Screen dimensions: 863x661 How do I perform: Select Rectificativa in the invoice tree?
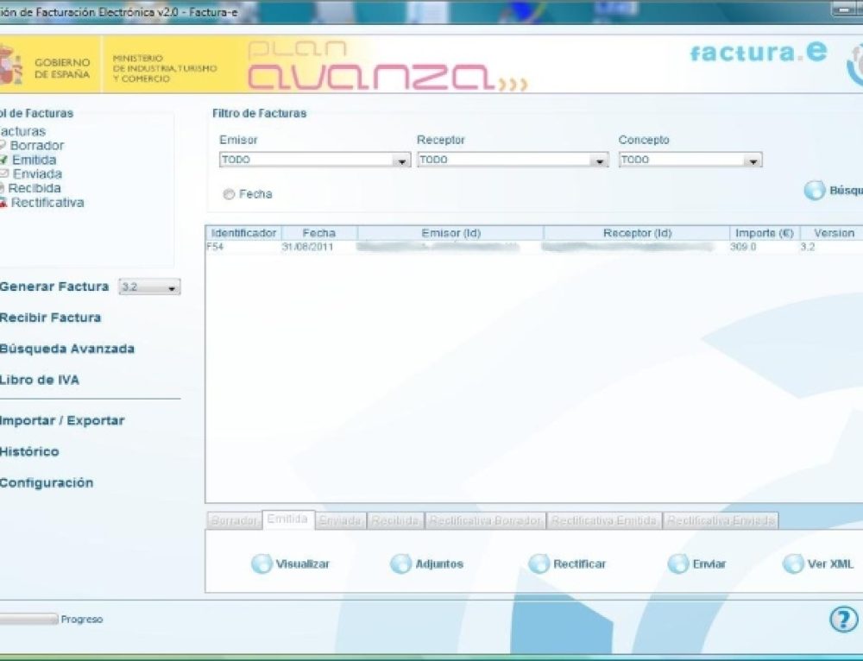[x=47, y=203]
